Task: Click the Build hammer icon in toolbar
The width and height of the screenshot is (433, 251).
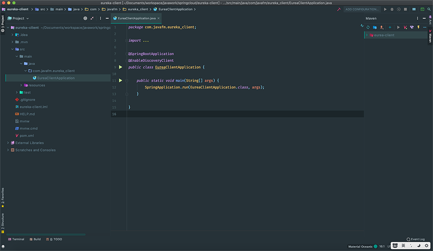Action: coord(339,9)
